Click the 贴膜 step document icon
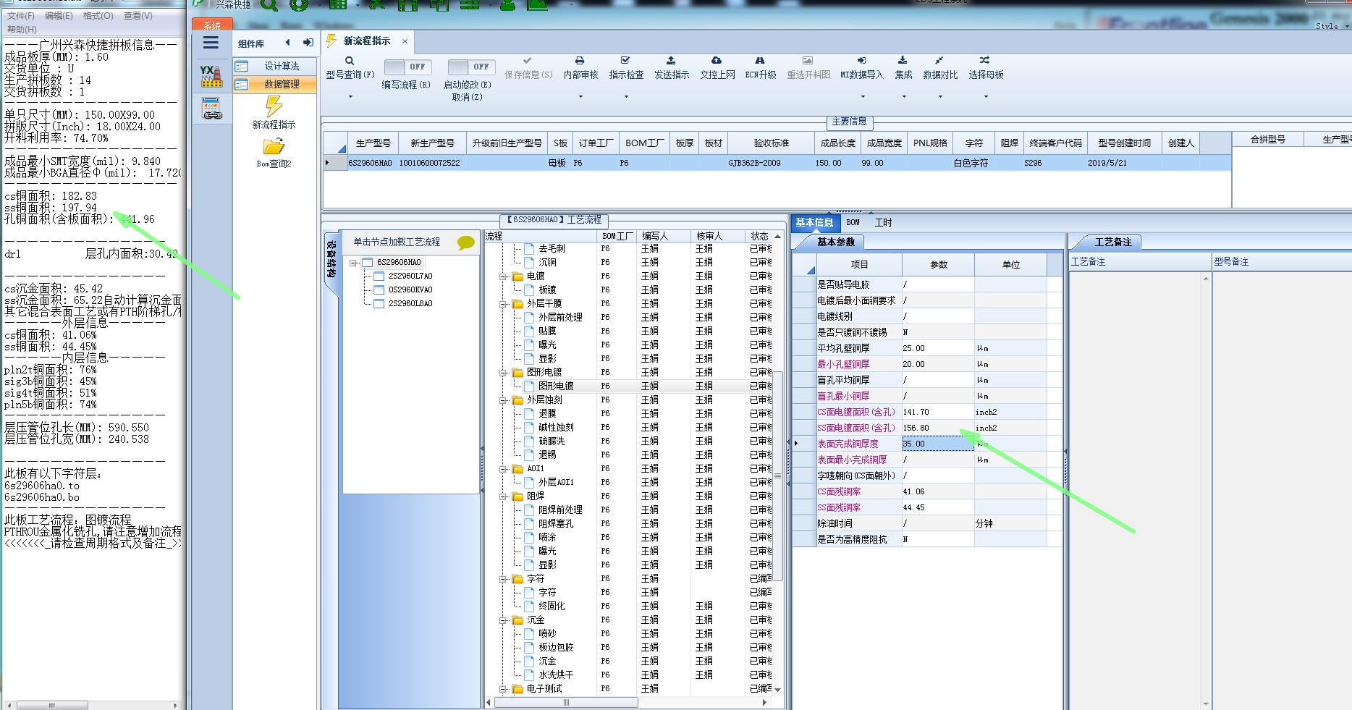Viewport: 1352px width, 710px height. click(x=529, y=331)
